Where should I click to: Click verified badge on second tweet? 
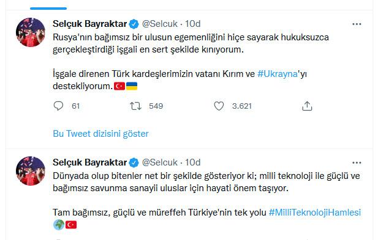pos(134,162)
